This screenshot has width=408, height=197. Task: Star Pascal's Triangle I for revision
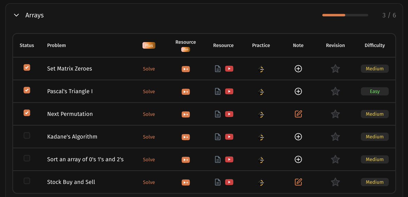click(x=335, y=92)
